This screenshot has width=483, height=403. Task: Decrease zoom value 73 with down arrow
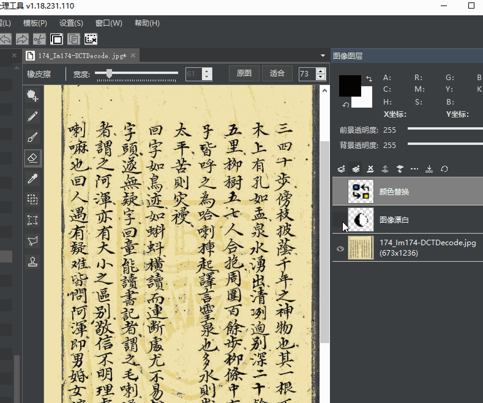coord(321,77)
